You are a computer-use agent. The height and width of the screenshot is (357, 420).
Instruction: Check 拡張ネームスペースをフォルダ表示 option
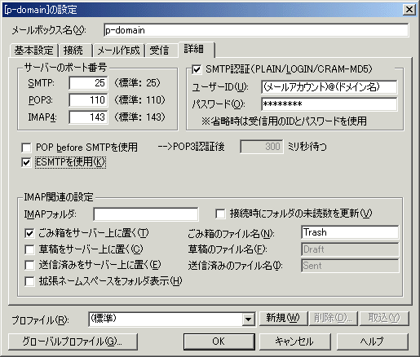29,281
